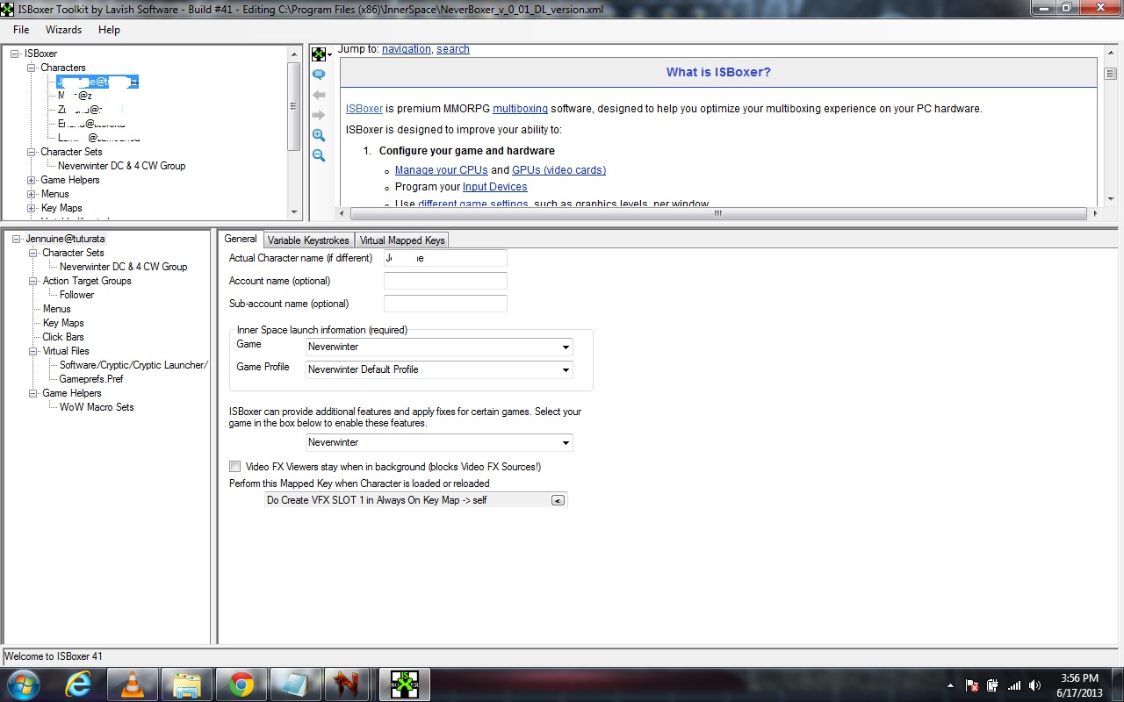The height and width of the screenshot is (702, 1124).
Task: Open the volume speaker tray icon
Action: [1035, 685]
